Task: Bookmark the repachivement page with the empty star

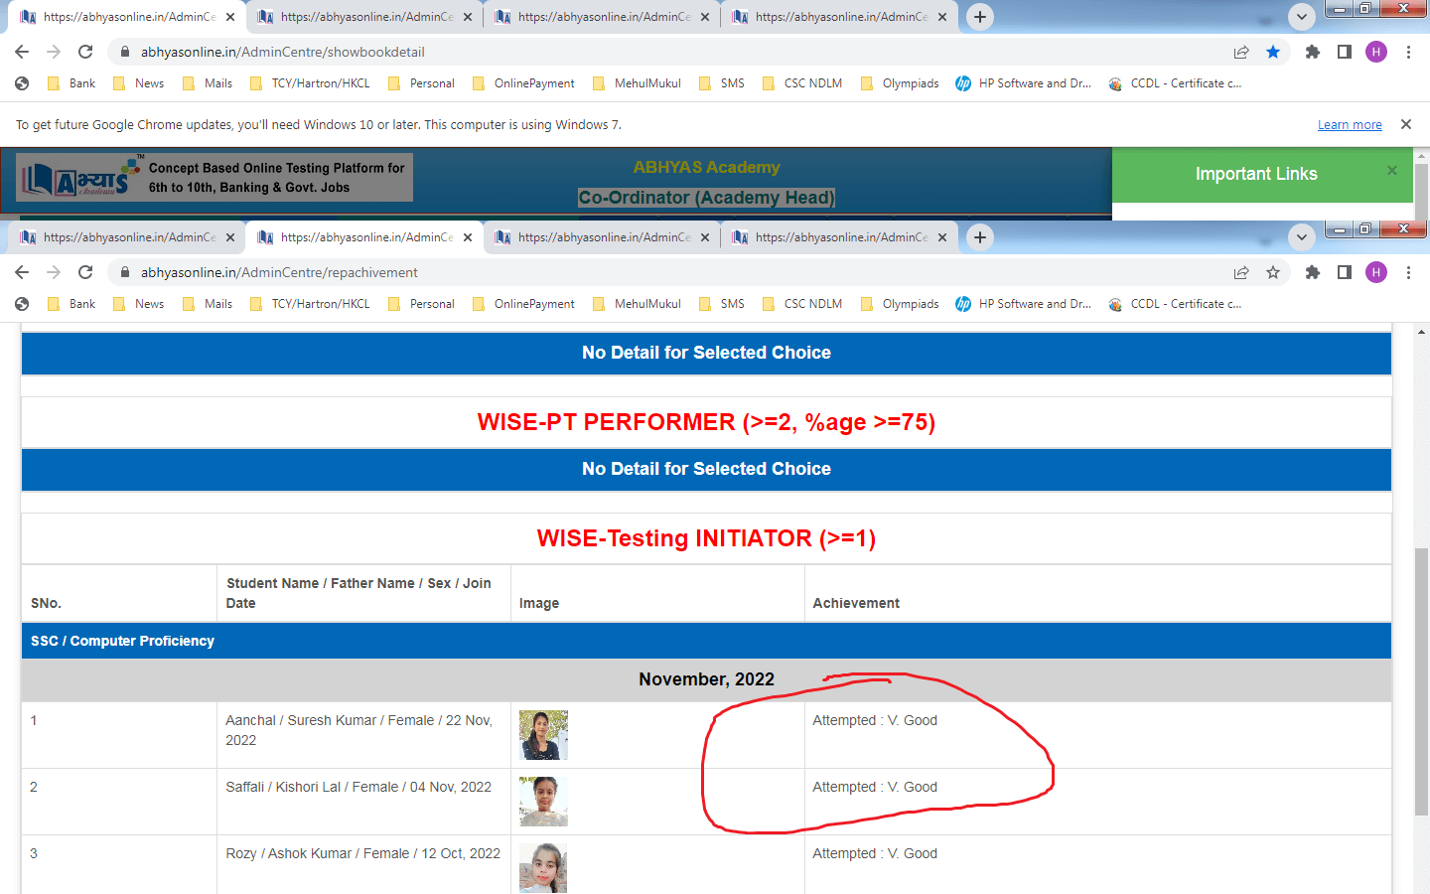Action: tap(1273, 272)
